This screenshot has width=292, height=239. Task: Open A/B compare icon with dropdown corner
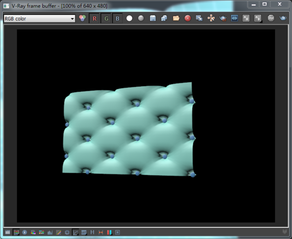tap(258, 18)
